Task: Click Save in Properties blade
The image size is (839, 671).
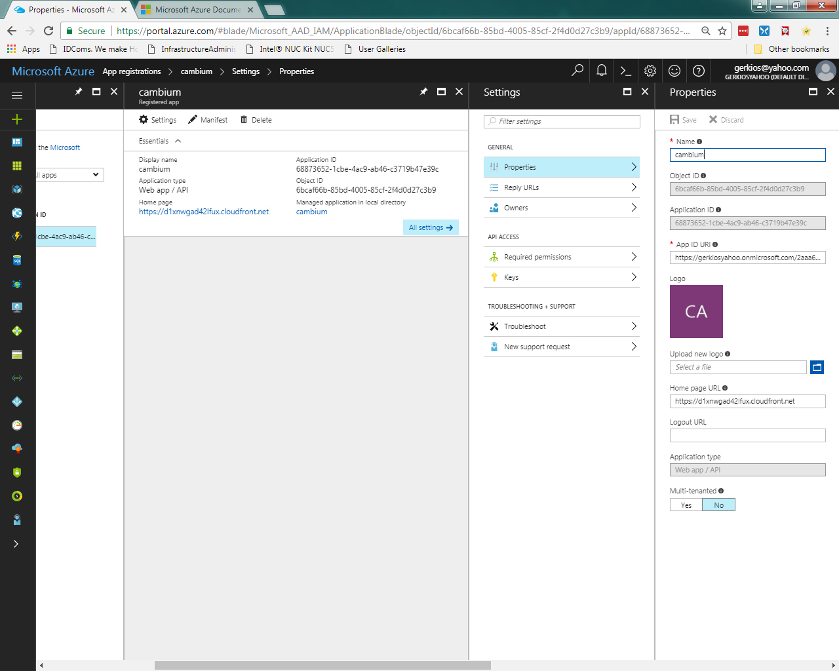Action: 683,120
